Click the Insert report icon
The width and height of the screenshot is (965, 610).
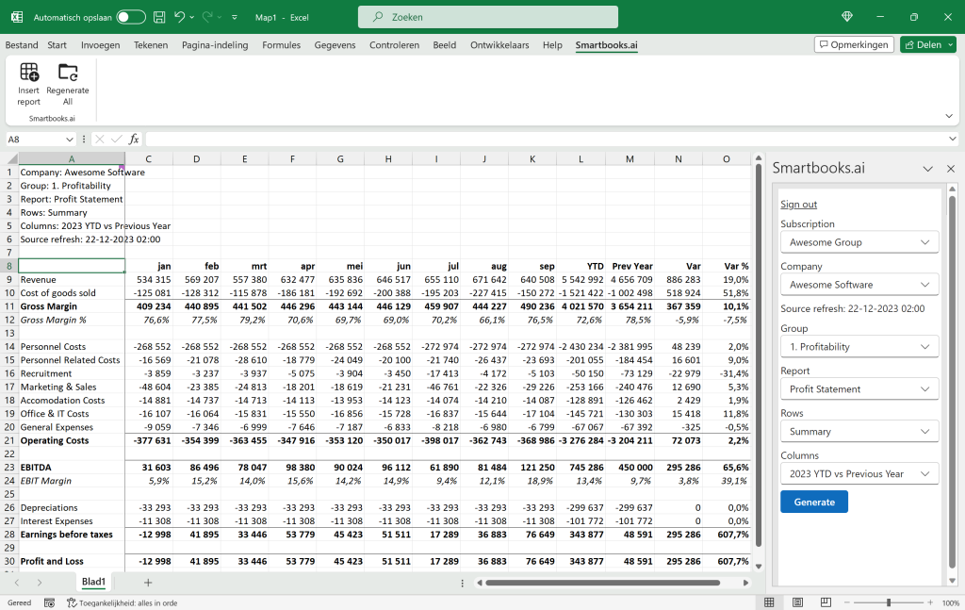pos(29,72)
